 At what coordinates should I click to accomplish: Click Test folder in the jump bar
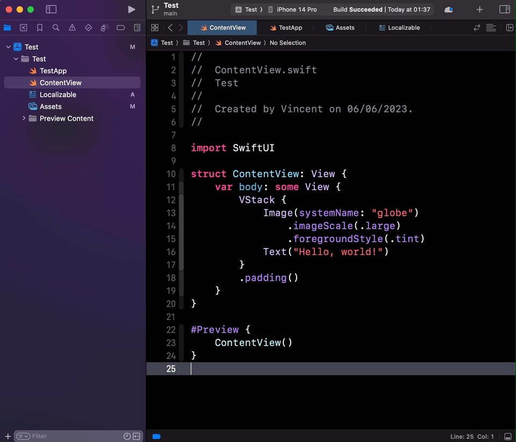click(x=194, y=43)
